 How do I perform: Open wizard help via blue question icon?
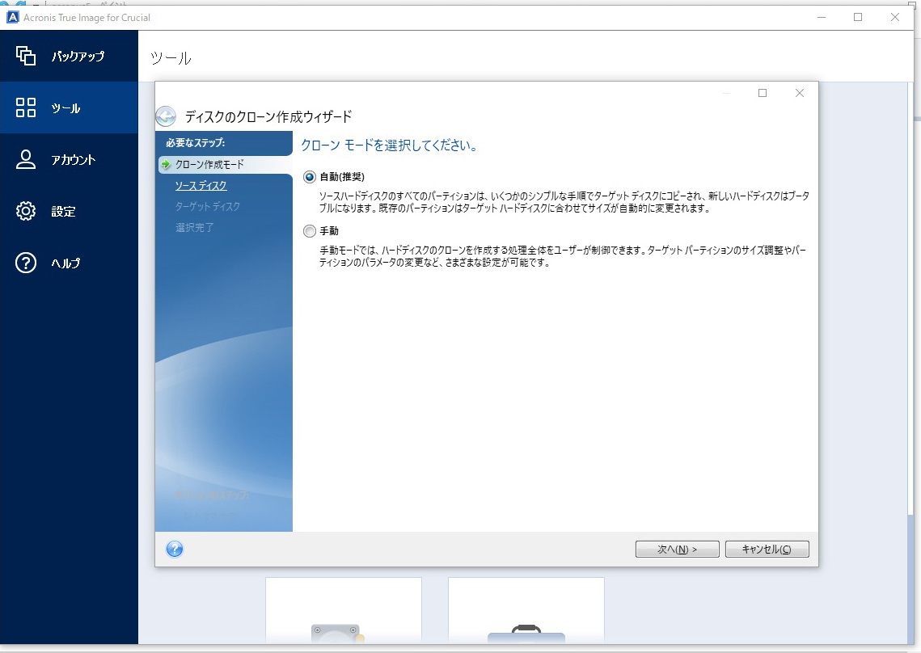click(175, 549)
